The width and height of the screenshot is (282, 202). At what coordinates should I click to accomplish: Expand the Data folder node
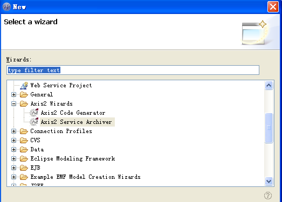click(x=13, y=149)
